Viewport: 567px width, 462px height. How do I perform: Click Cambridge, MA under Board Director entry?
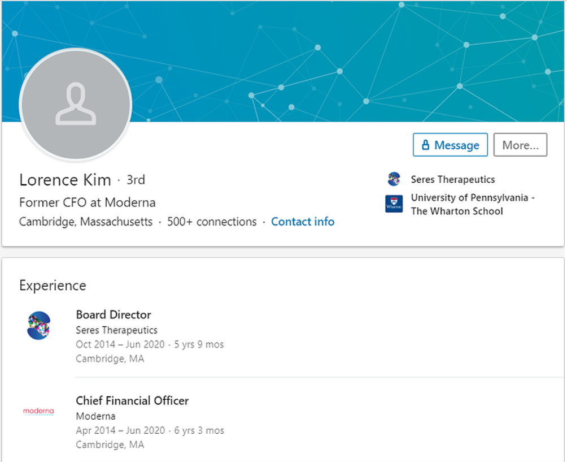point(110,359)
